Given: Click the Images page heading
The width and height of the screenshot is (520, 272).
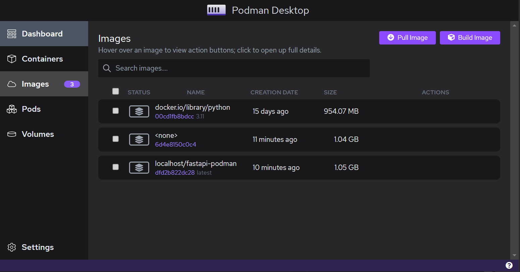Looking at the screenshot, I should point(114,39).
